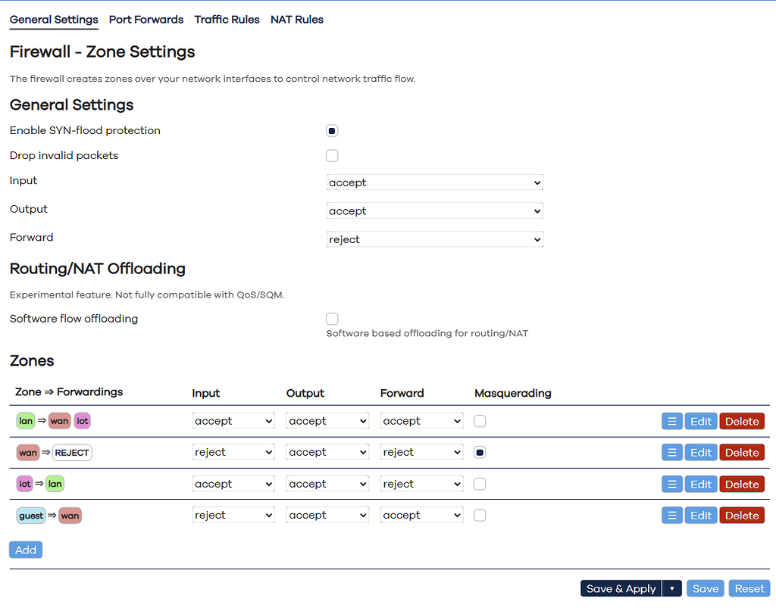
Task: Click the drag handle icon for wan zone
Action: pos(671,453)
